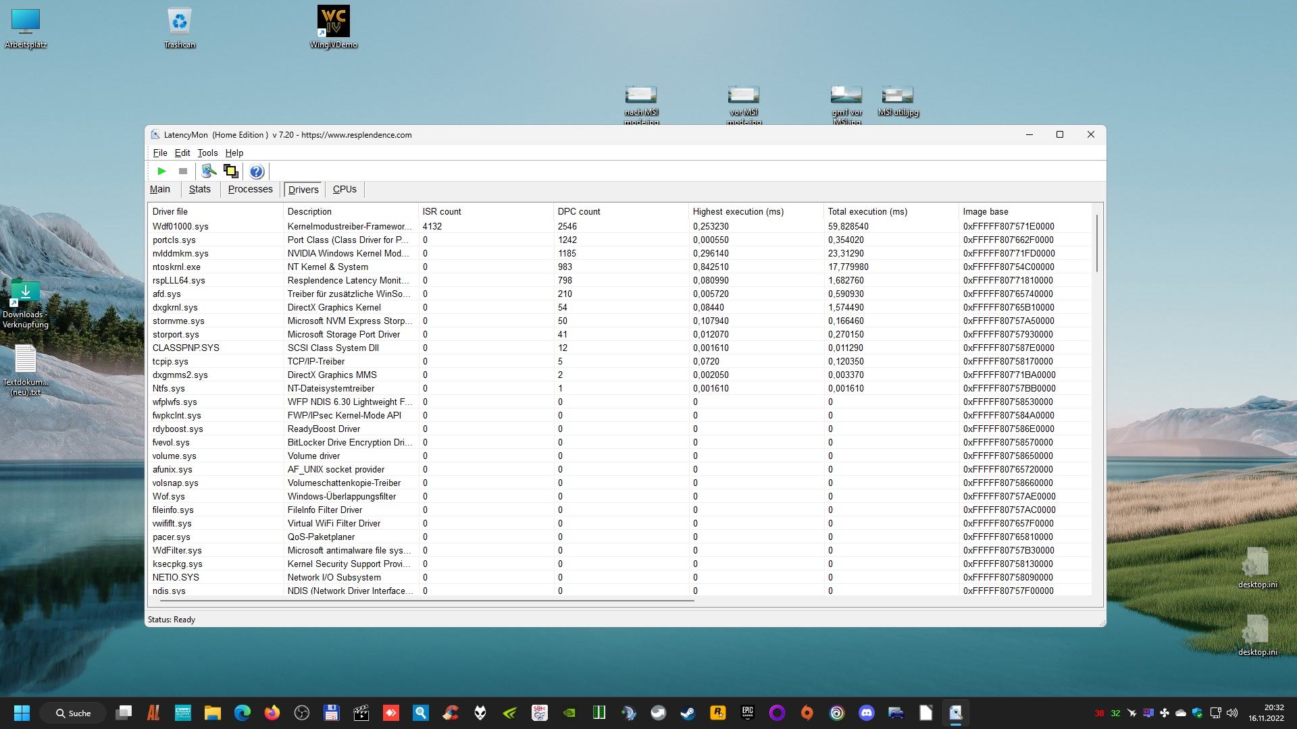Select the stornvme.sys driver row
This screenshot has width=1297, height=729.
[x=619, y=321]
